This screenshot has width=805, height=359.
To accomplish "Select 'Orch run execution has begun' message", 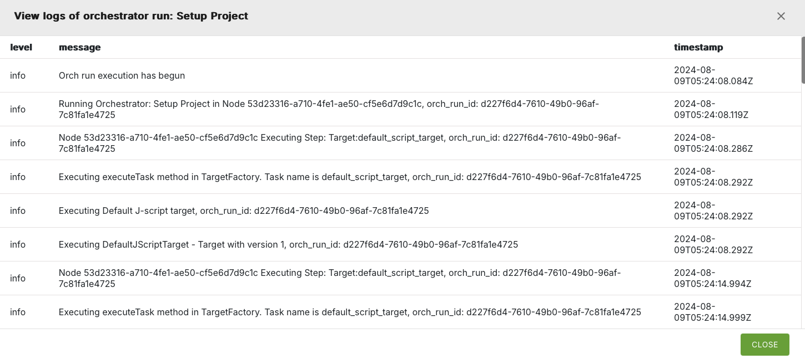I will pyautogui.click(x=122, y=75).
